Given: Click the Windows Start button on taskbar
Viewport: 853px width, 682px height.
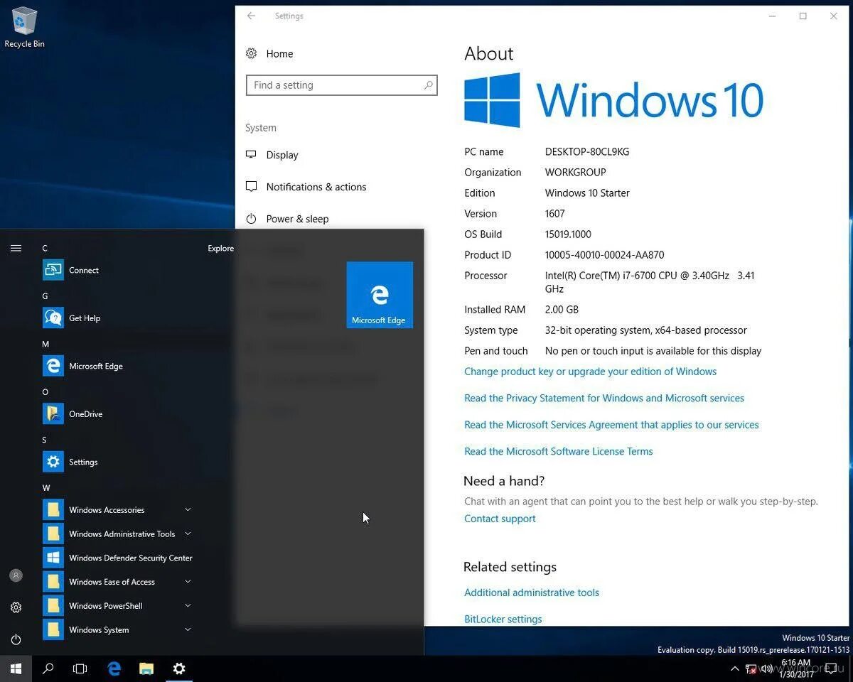Looking at the screenshot, I should [16, 669].
